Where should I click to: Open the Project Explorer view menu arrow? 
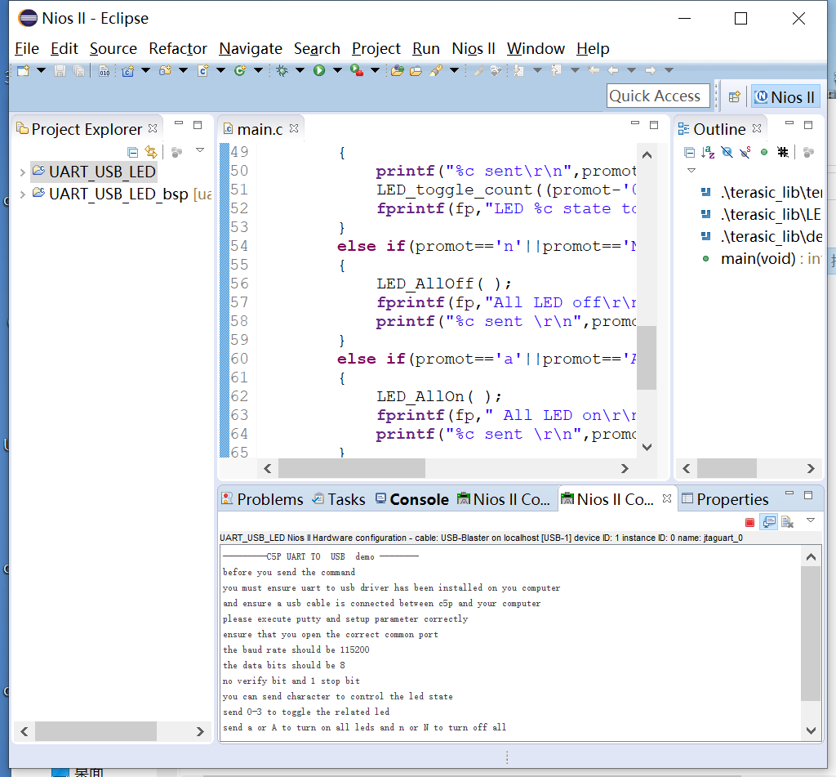[x=200, y=150]
